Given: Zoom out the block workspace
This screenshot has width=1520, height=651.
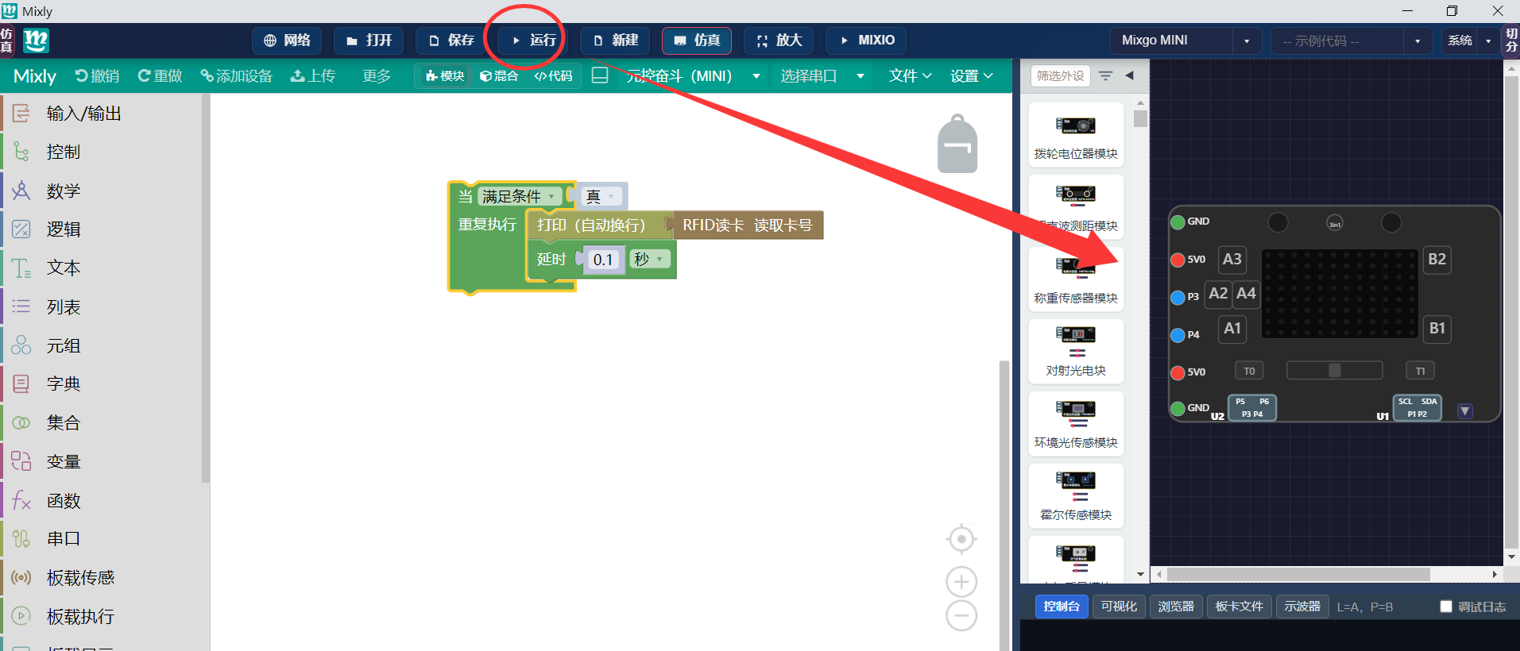Looking at the screenshot, I should coord(961,616).
